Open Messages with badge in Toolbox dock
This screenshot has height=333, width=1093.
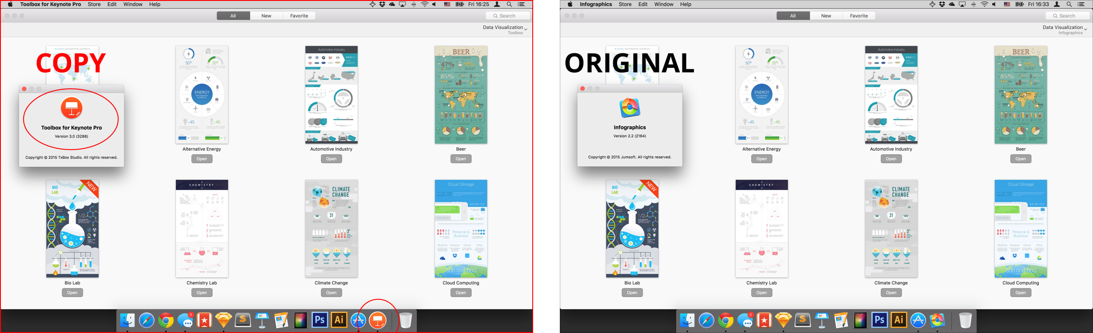point(185,320)
